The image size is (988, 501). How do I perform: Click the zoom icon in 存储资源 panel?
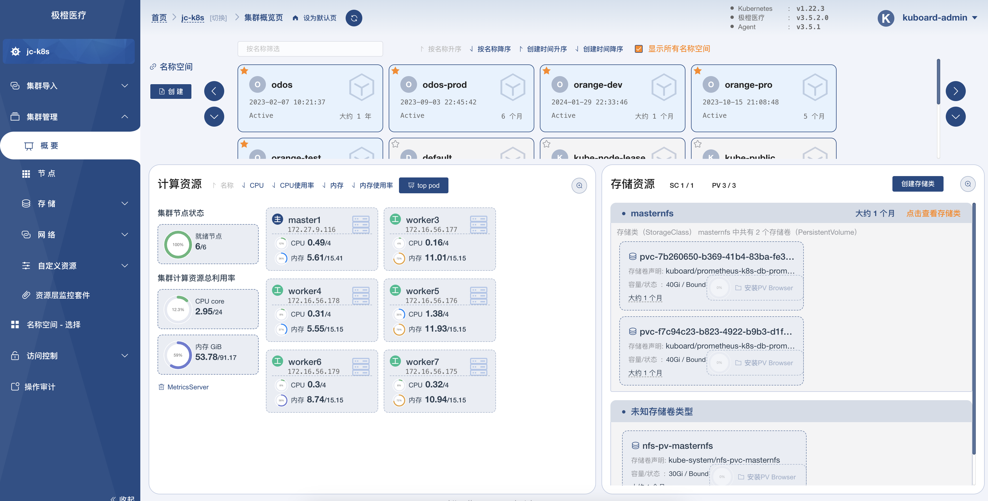968,184
